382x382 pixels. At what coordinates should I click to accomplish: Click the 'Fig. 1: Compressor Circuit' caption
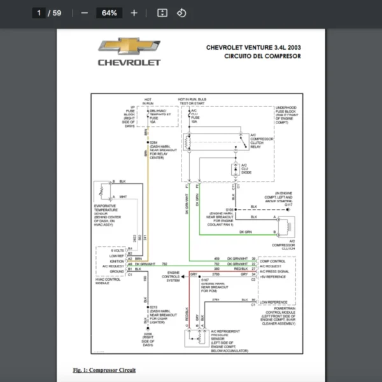pyautogui.click(x=104, y=370)
